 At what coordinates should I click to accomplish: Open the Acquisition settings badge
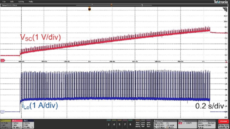coord(207,124)
